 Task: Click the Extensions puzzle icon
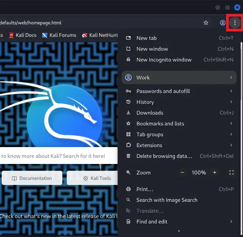pos(128,145)
